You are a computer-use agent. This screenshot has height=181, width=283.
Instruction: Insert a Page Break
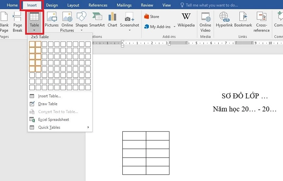(17, 21)
